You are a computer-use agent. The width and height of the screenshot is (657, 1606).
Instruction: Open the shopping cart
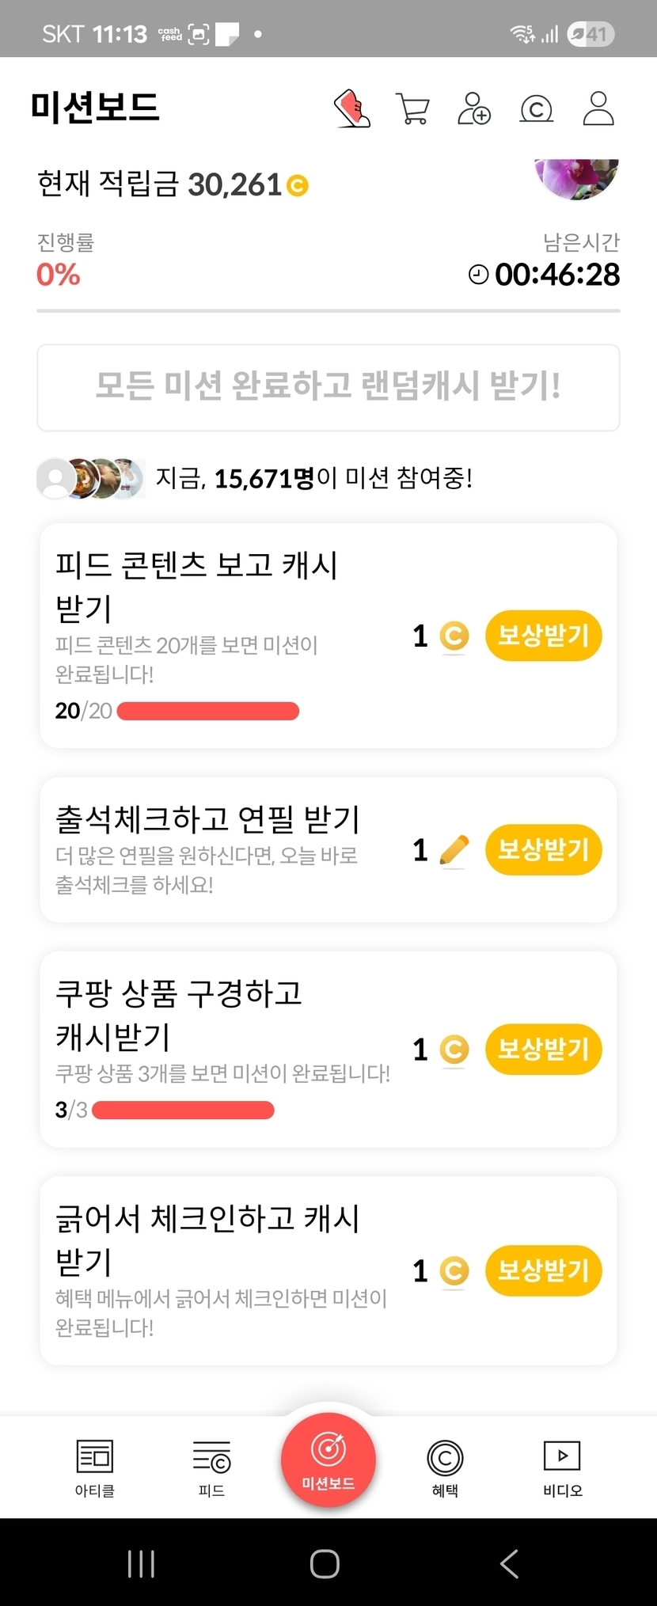412,108
